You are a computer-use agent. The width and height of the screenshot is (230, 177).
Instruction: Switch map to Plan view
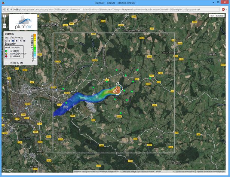[x=212, y=16]
